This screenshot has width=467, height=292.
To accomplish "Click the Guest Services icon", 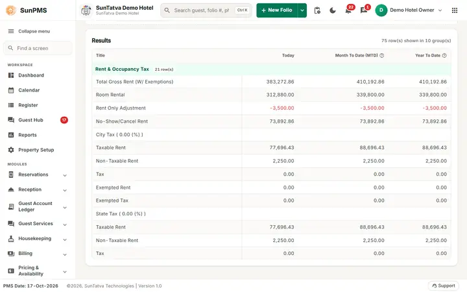I will pos(11,223).
